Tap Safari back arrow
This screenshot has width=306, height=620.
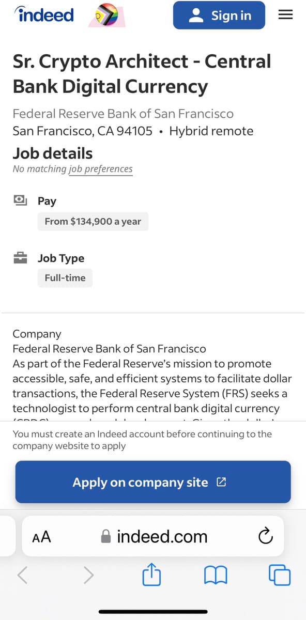pos(22,575)
